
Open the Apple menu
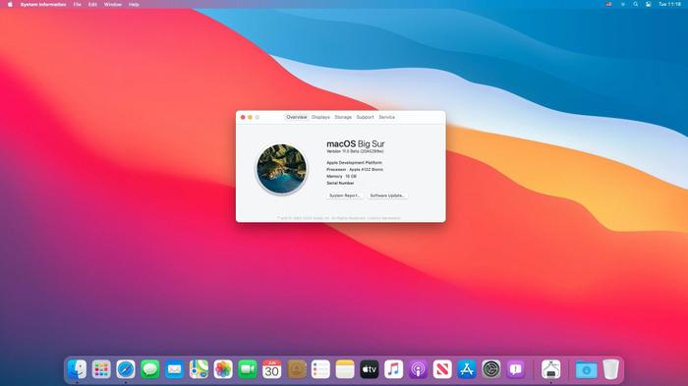[10, 4]
